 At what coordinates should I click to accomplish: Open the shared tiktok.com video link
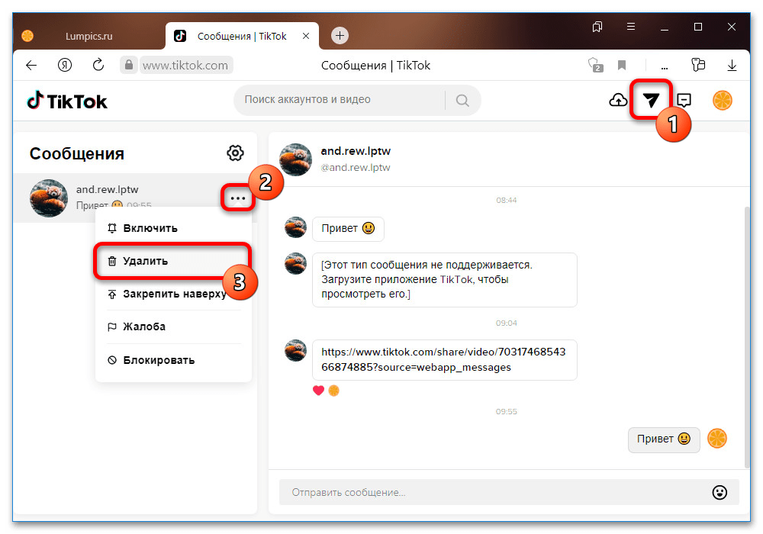444,359
